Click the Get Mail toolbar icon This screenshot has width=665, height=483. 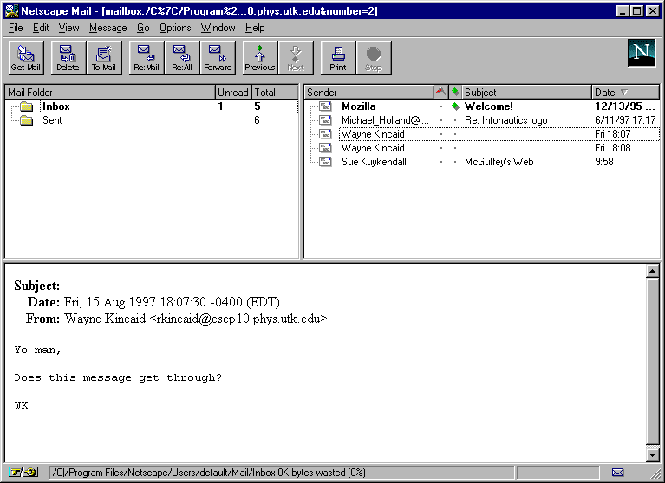coord(25,57)
